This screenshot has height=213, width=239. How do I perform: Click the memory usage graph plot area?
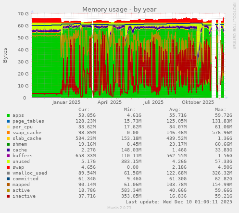pyautogui.click(x=129, y=56)
